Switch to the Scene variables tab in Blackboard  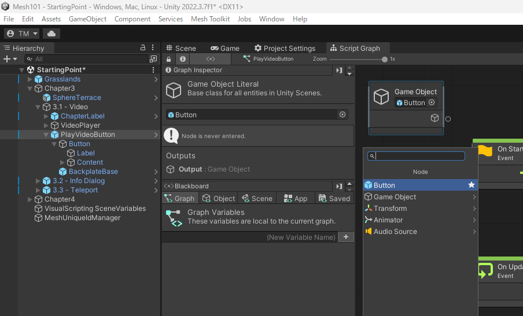pos(257,199)
